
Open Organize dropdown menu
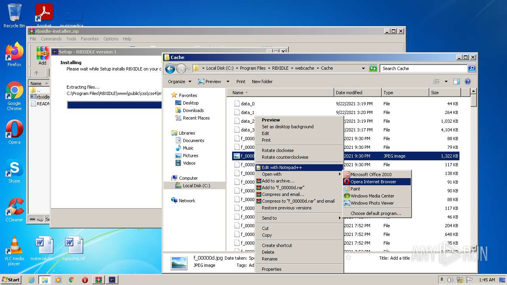click(179, 82)
